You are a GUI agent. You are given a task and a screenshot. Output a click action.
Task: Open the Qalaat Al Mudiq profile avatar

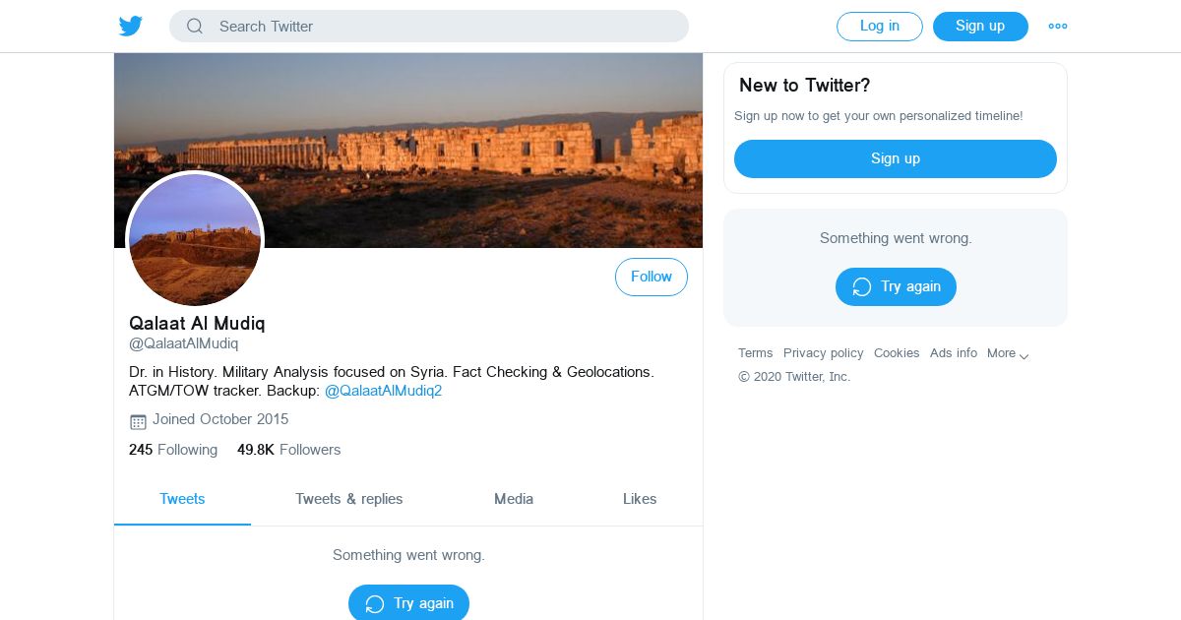point(195,239)
